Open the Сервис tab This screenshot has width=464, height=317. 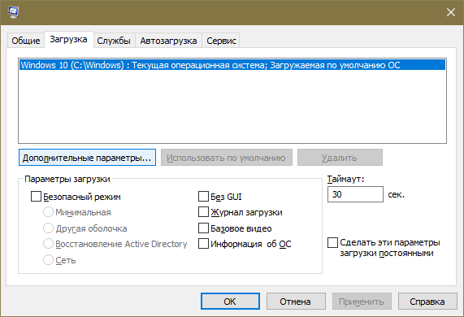click(221, 41)
